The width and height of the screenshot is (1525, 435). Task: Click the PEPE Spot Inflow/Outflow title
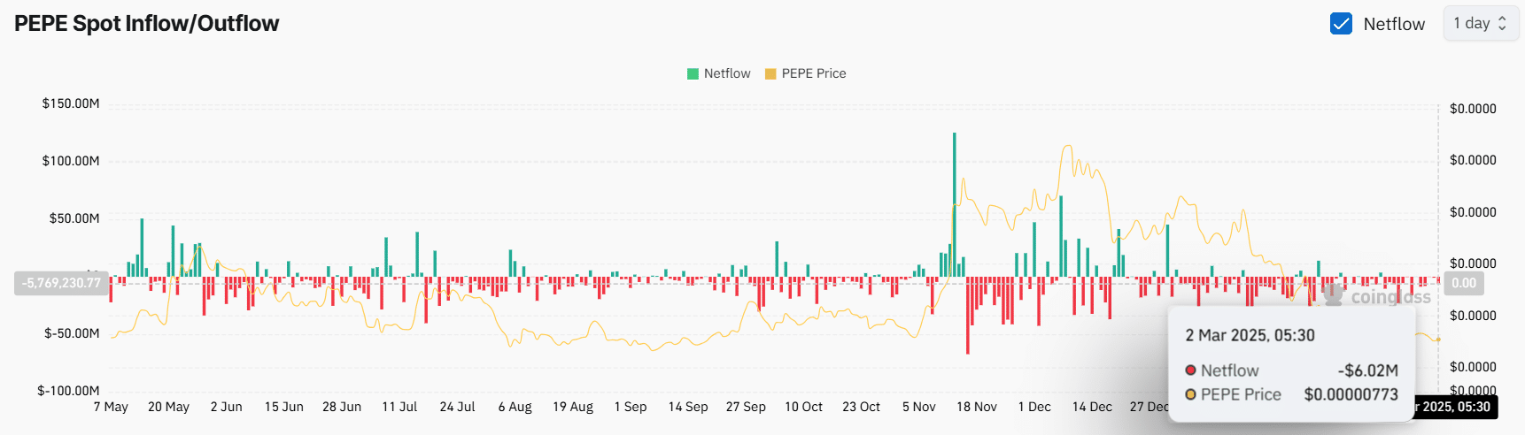147,24
